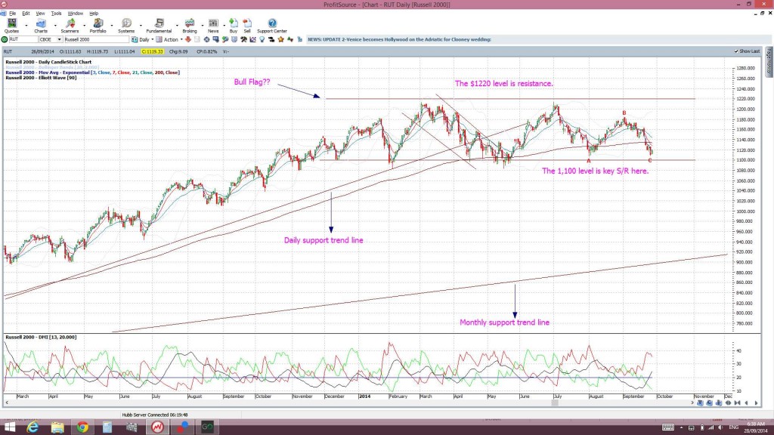Click the lightbulb toolbar icon
The image size is (774, 435).
coord(262,39)
